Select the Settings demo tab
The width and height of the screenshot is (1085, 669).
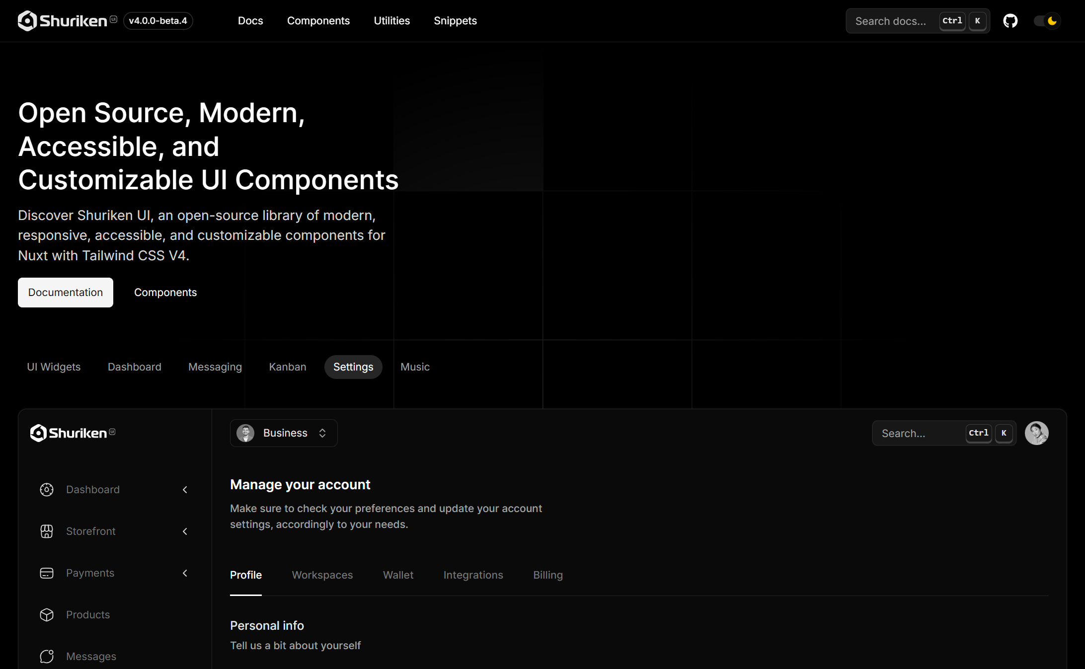(x=353, y=367)
